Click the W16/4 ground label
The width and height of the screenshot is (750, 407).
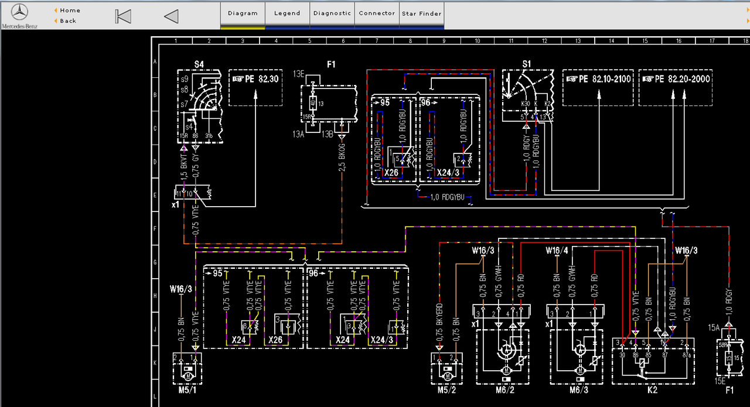click(x=557, y=251)
